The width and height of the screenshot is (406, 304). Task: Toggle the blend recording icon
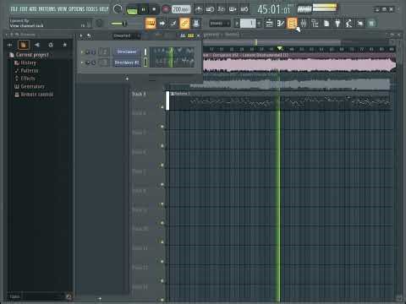(233, 9)
